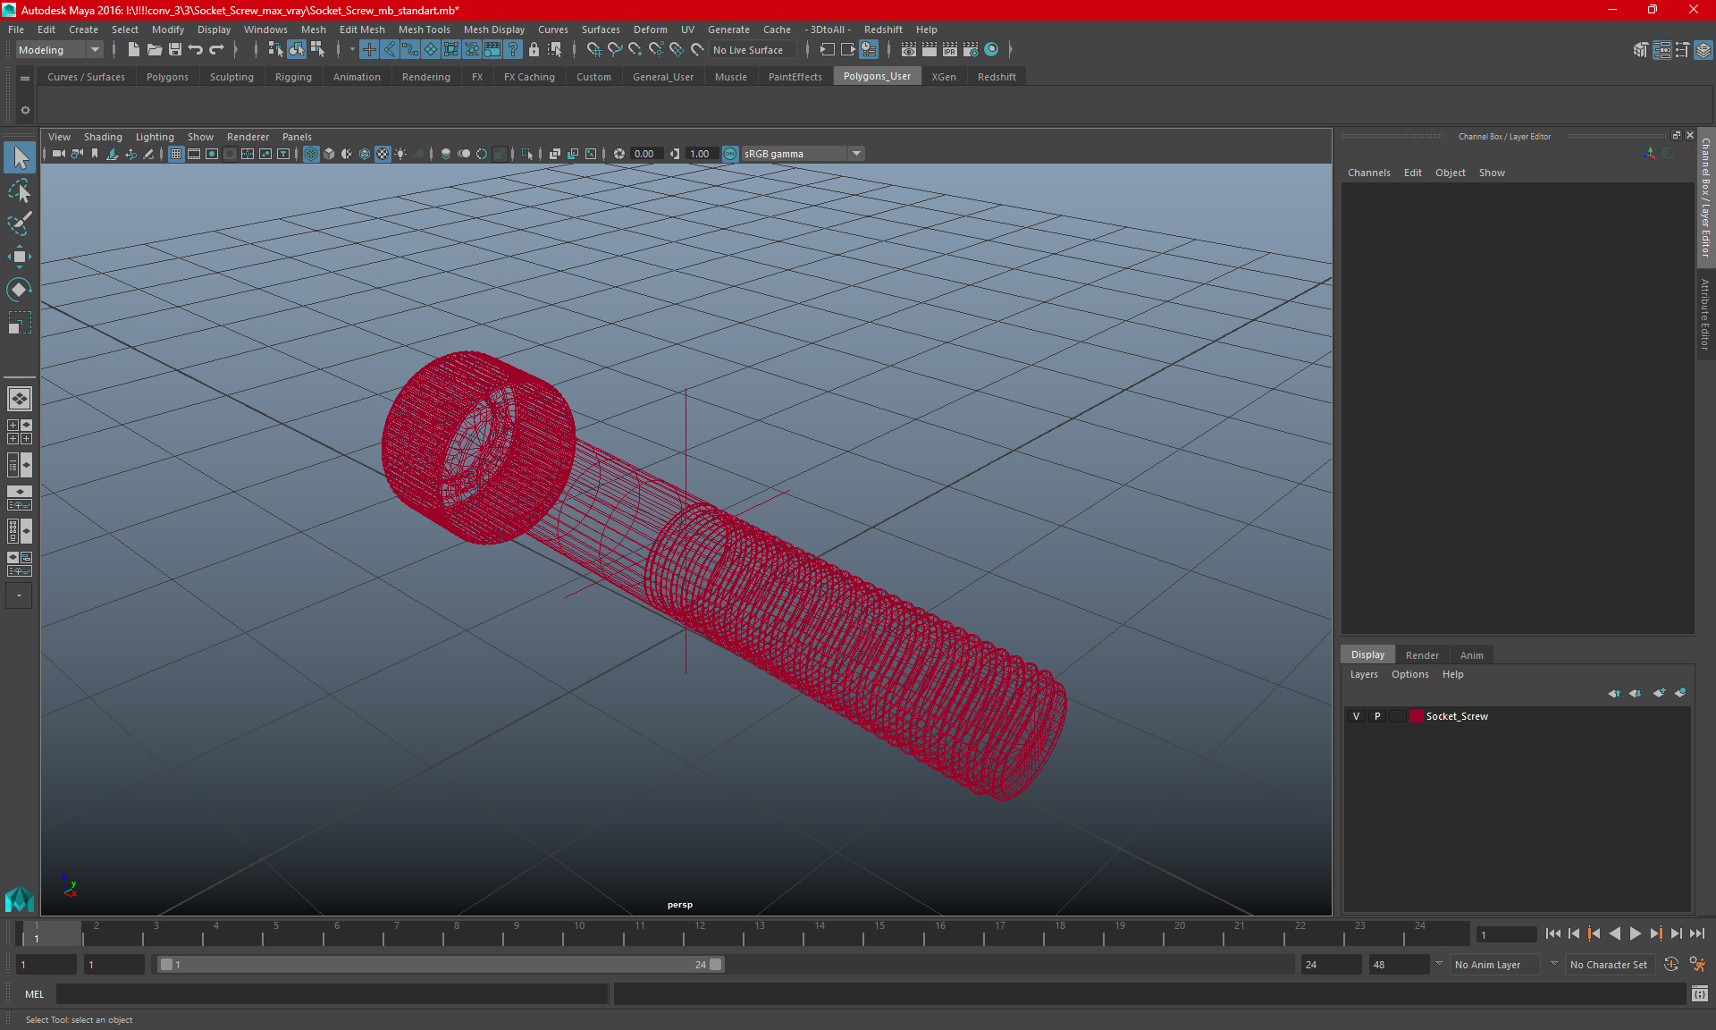
Task: Toggle smooth shade all in viewport
Action: [x=329, y=154]
